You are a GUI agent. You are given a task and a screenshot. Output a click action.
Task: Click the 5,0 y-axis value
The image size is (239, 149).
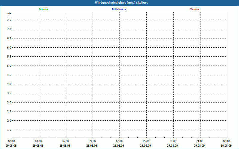(x=9, y=66)
